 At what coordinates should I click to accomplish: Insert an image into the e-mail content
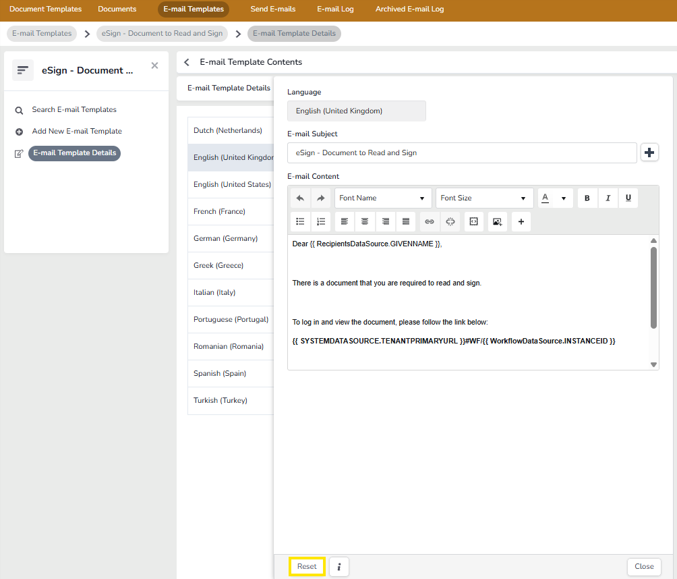coord(498,221)
